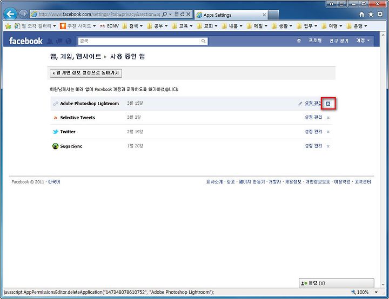The width and height of the screenshot is (389, 299).
Task: Open Facebook messages icon
Action: pyautogui.click(x=59, y=41)
